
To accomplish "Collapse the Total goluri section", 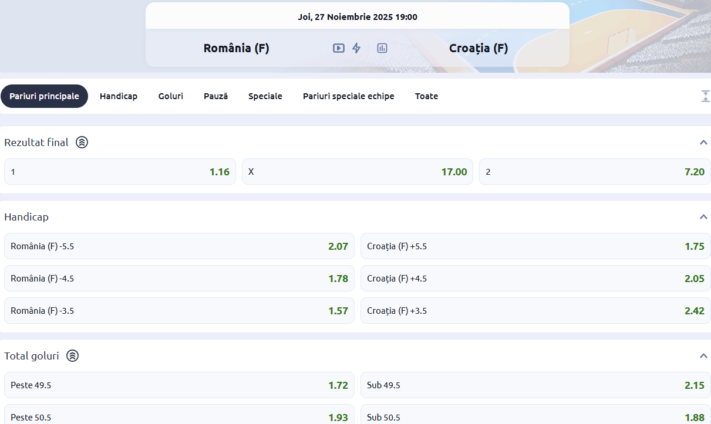I will coord(703,356).
